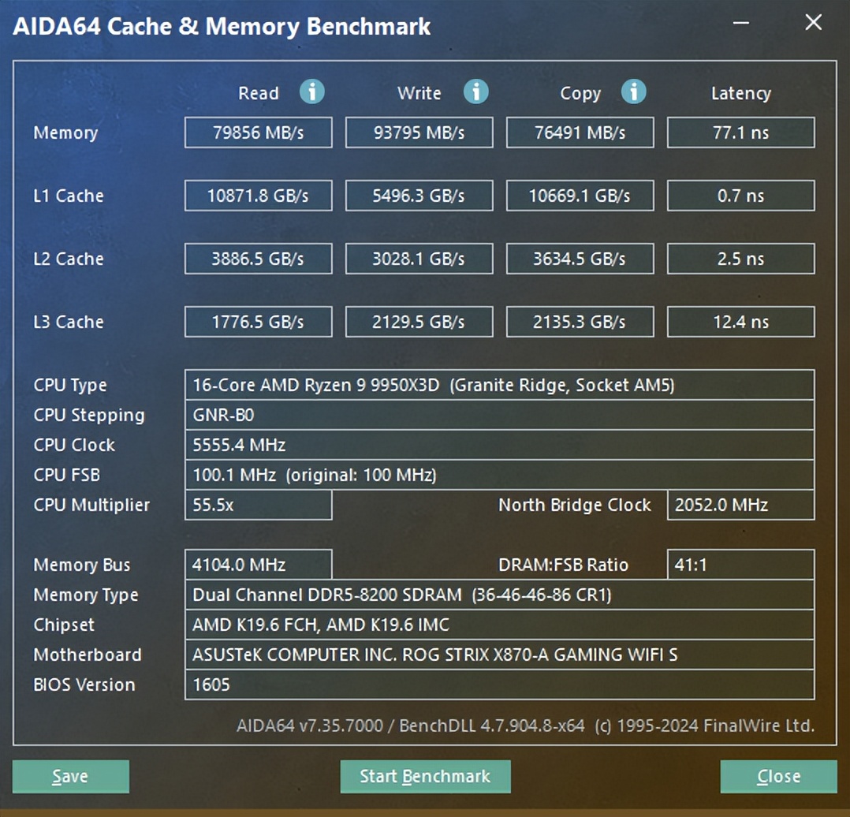Screen dimensions: 850x817
Task: Click the info icon beside the Write column
Action: 476,92
